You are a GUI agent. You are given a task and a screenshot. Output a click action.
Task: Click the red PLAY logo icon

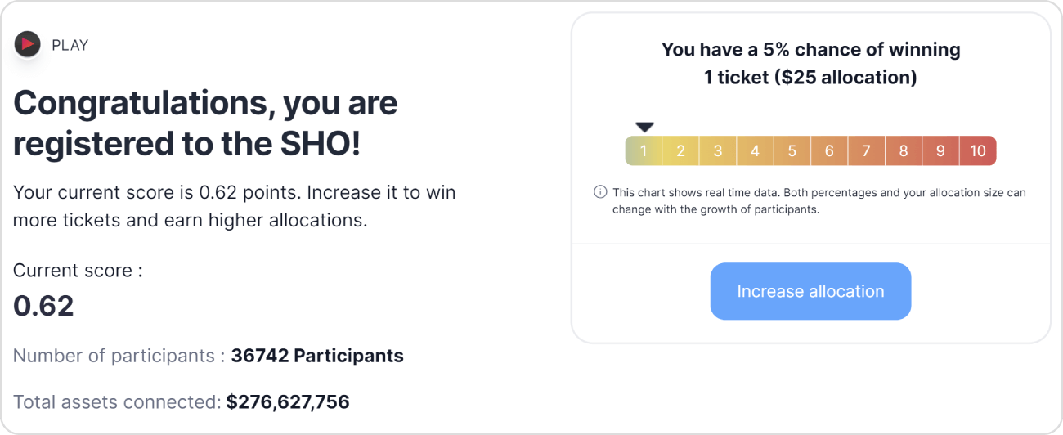(x=28, y=44)
